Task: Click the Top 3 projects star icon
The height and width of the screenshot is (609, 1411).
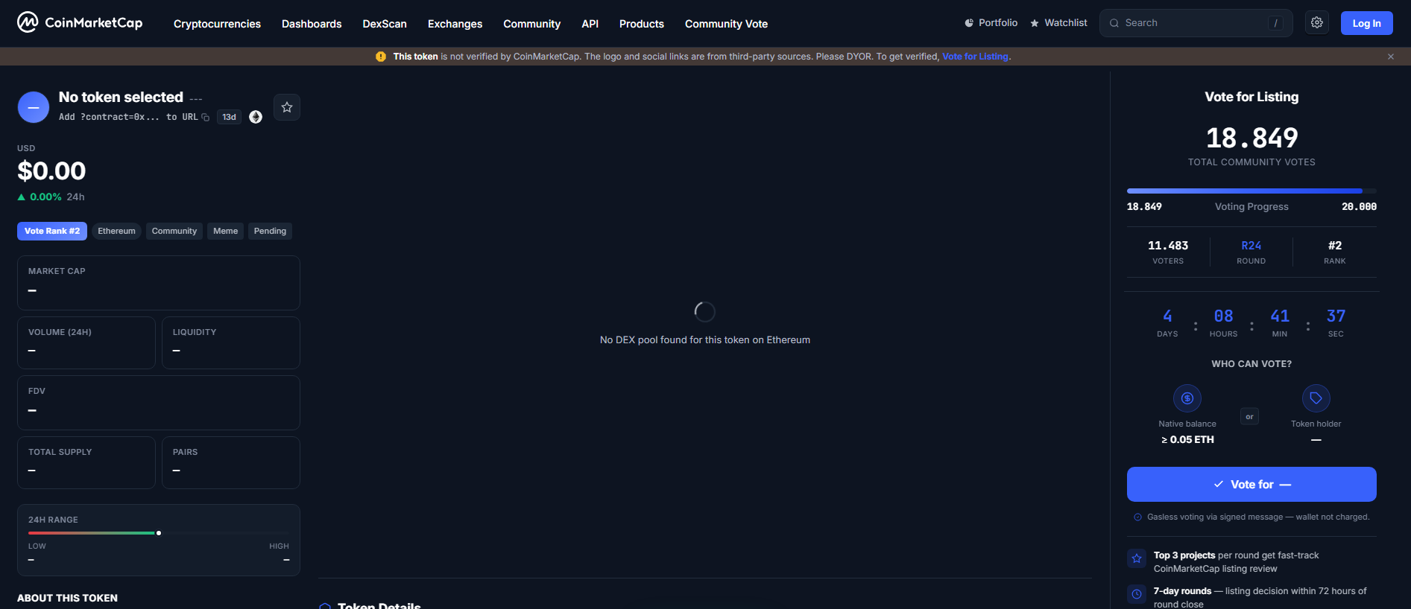Action: coord(1137,558)
